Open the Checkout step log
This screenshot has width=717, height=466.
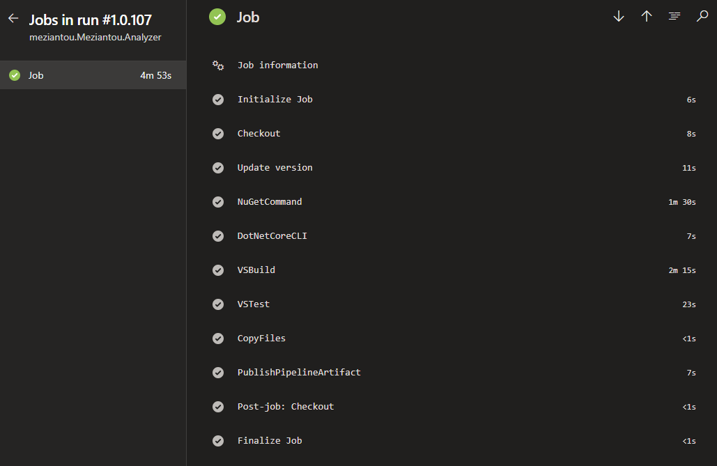coord(259,134)
